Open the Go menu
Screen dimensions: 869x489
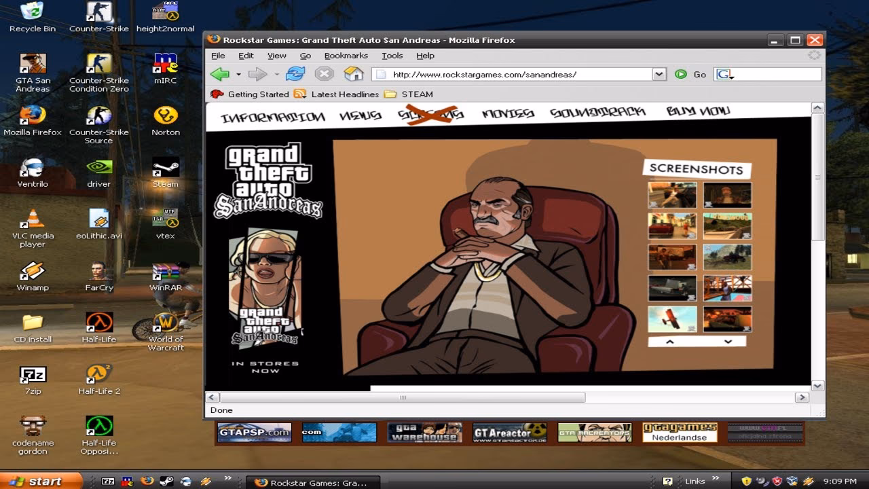(x=306, y=56)
